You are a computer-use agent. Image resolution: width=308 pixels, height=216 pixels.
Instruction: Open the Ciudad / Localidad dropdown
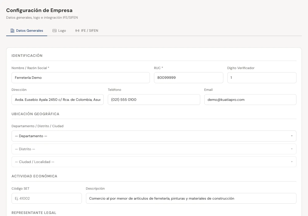click(154, 162)
